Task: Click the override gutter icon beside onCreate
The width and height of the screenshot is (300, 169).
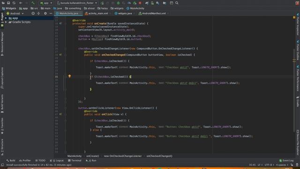Action: pyautogui.click(x=60, y=23)
